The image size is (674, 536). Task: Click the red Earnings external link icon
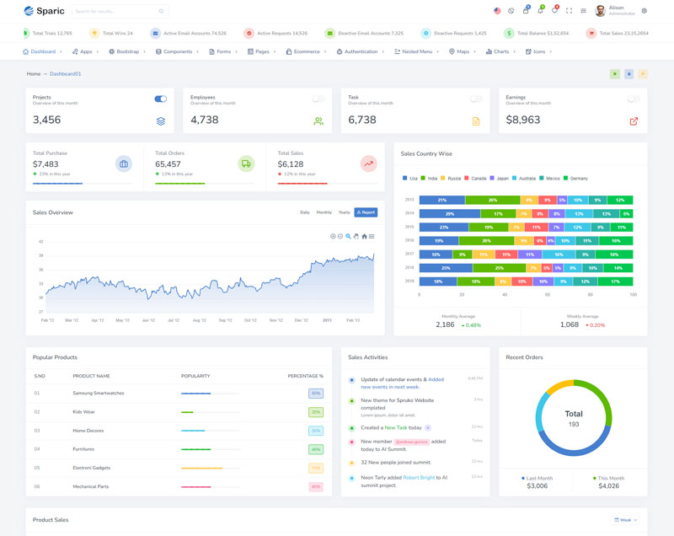pyautogui.click(x=634, y=121)
